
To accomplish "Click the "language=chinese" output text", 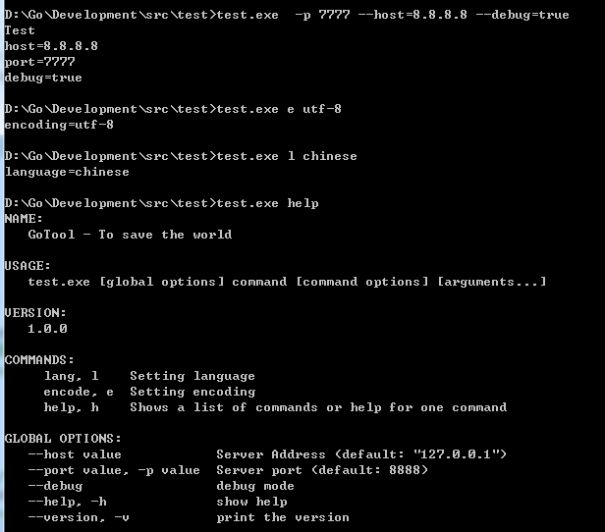I will point(67,172).
